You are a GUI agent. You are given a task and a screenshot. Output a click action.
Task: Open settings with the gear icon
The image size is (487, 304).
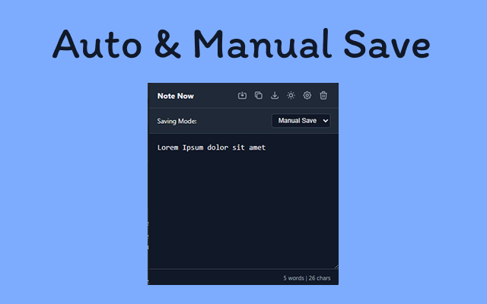(x=307, y=96)
